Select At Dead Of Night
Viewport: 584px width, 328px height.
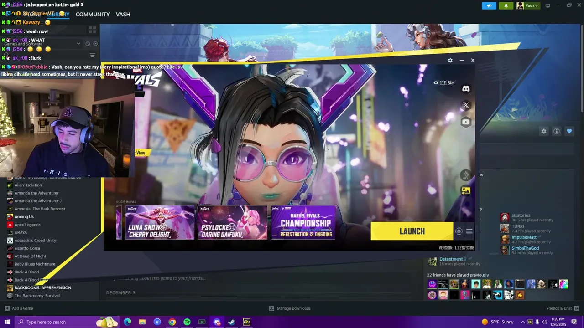30,256
